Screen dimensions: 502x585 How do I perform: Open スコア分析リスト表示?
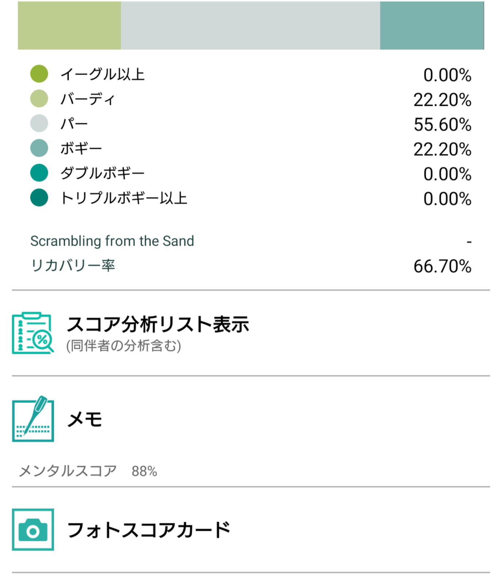[251, 333]
